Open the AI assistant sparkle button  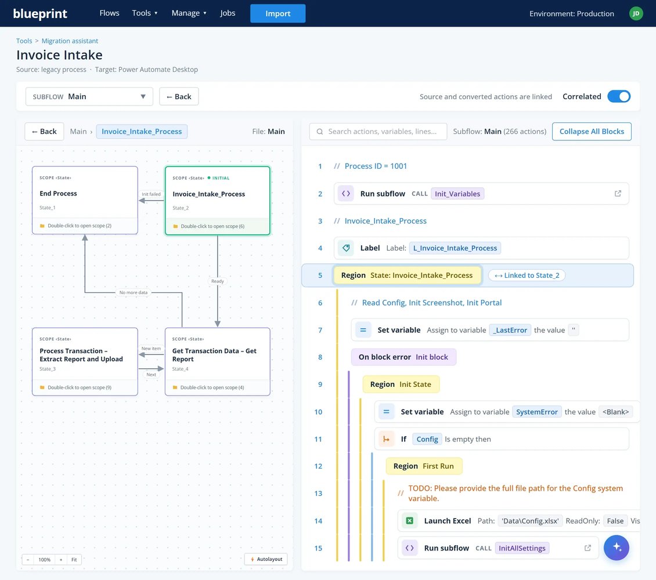[x=617, y=548]
